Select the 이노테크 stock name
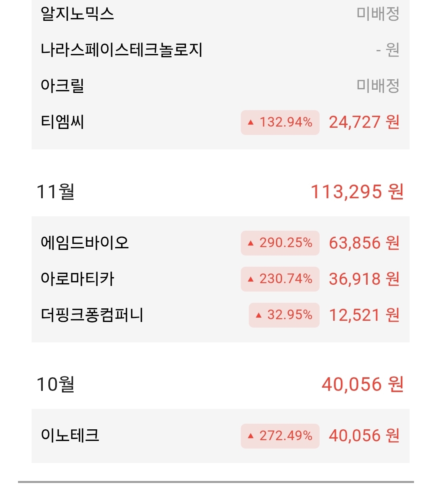Screen dimensions: 432x503 point(70,435)
